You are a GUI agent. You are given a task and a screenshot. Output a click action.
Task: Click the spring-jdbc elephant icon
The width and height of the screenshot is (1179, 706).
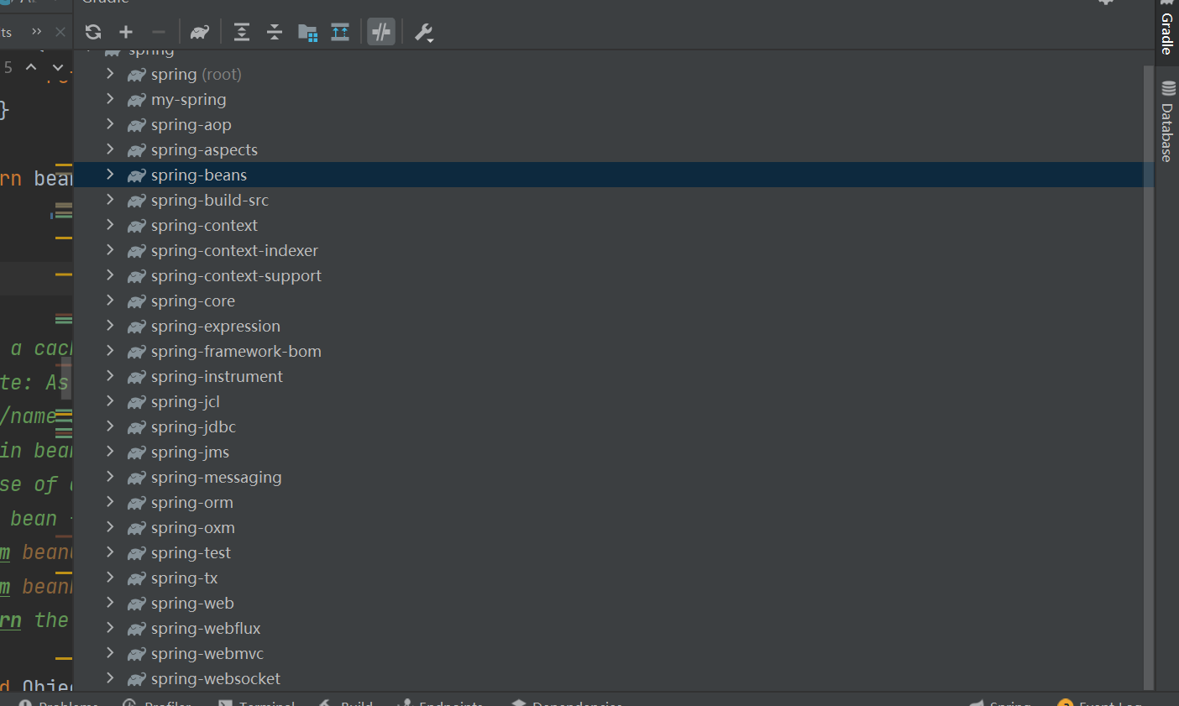136,427
